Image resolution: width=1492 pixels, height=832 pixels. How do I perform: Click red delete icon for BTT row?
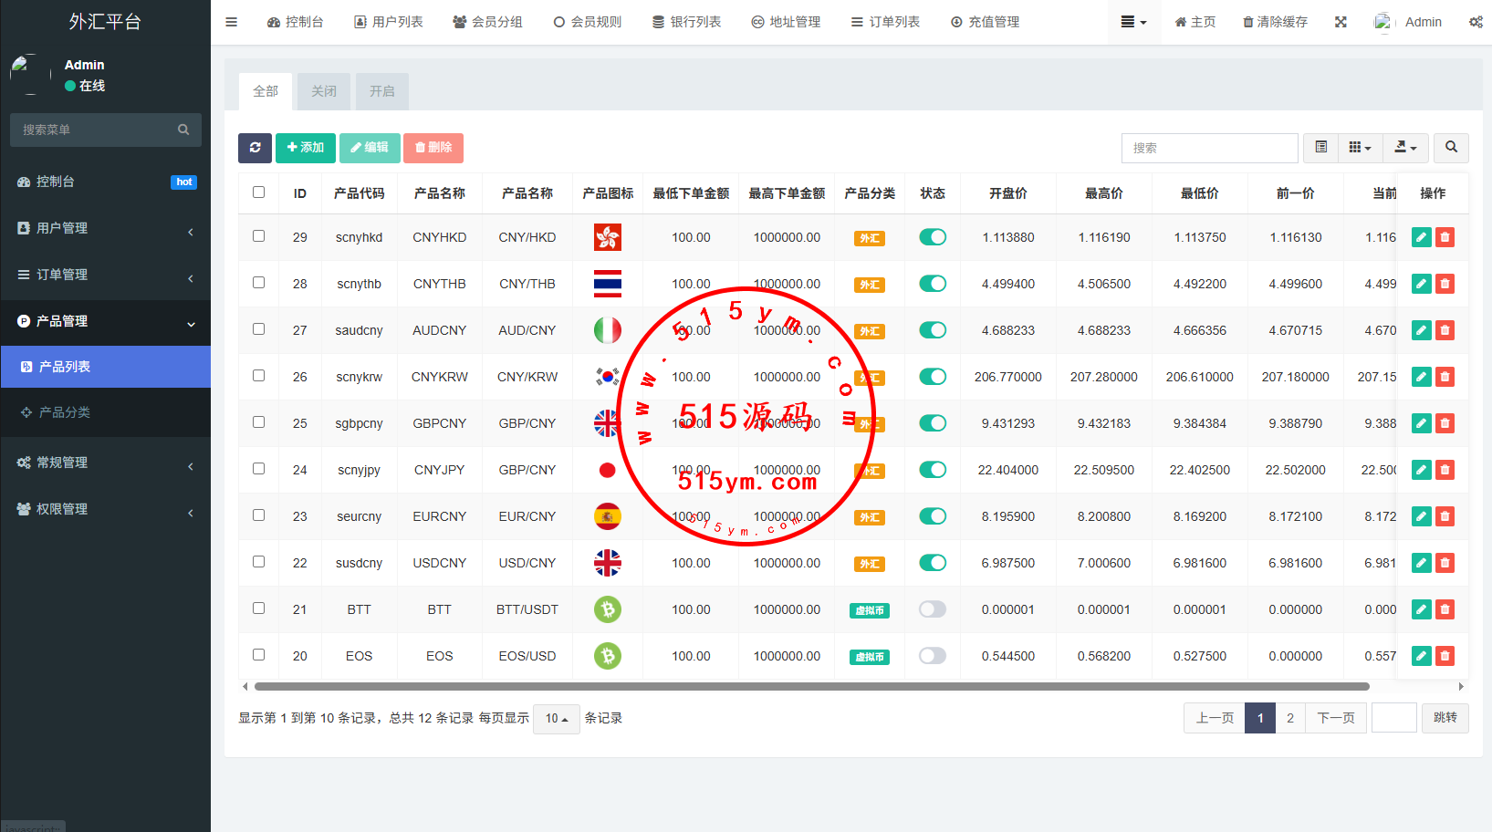coord(1445,609)
